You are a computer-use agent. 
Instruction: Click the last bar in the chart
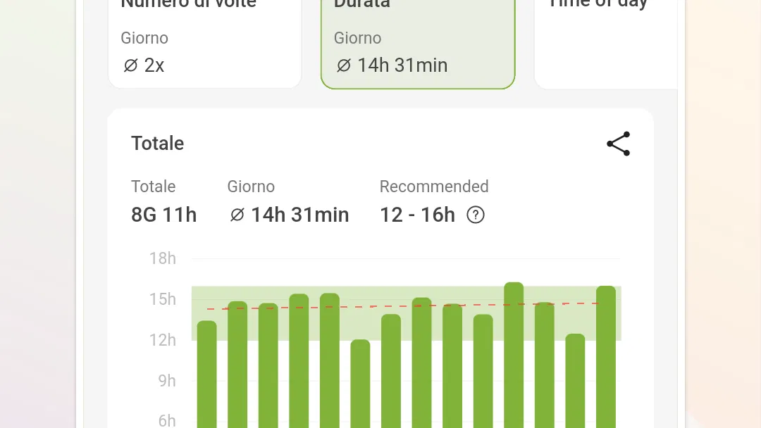pos(606,357)
